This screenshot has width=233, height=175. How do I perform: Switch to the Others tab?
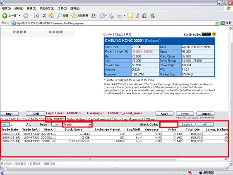click(151, 119)
